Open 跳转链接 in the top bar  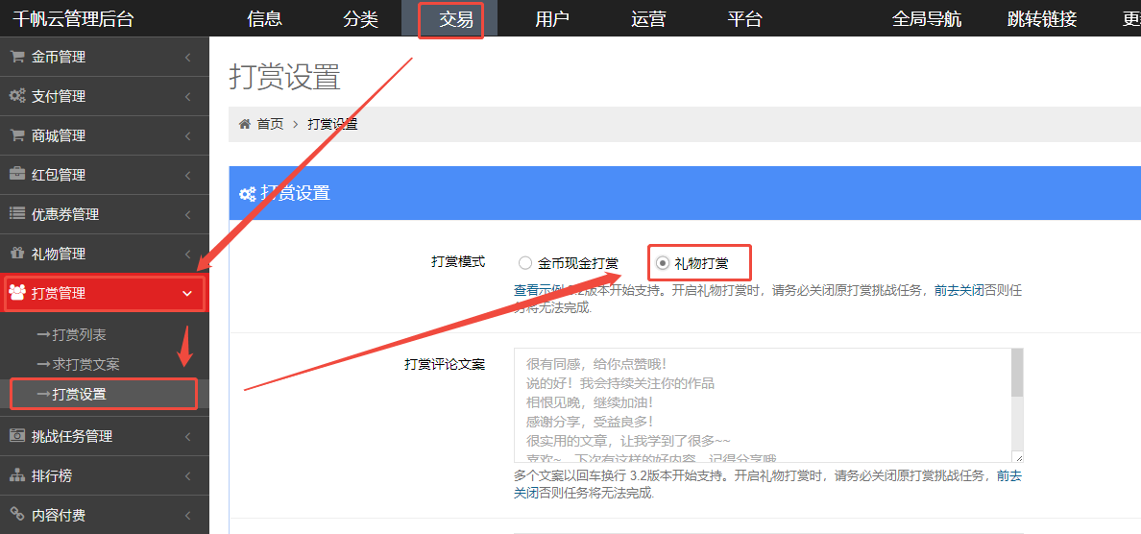click(x=1042, y=19)
